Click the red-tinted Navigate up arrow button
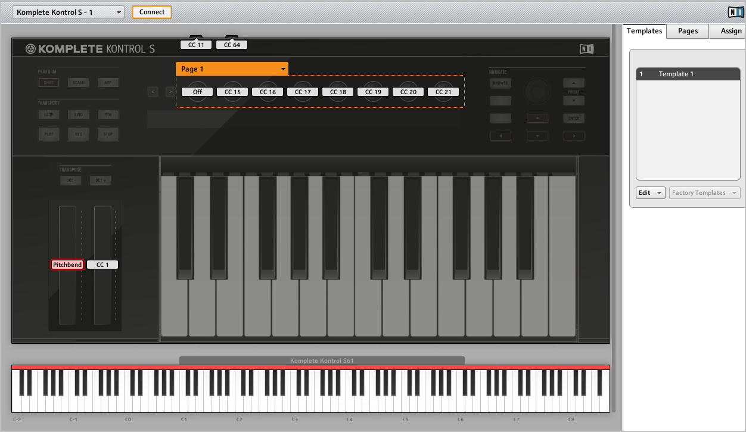 pos(537,118)
